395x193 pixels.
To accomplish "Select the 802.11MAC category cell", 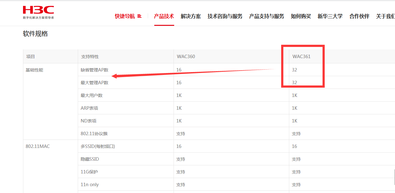I will point(38,146).
